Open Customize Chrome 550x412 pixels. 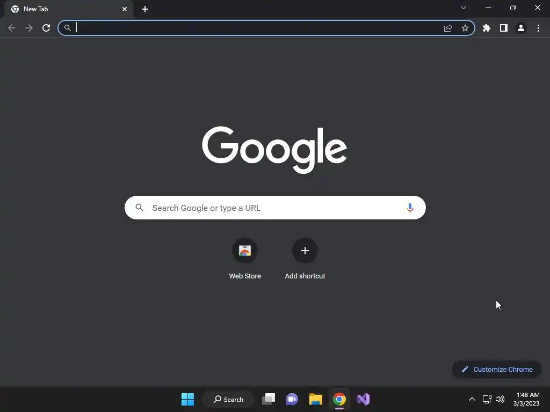tap(497, 369)
